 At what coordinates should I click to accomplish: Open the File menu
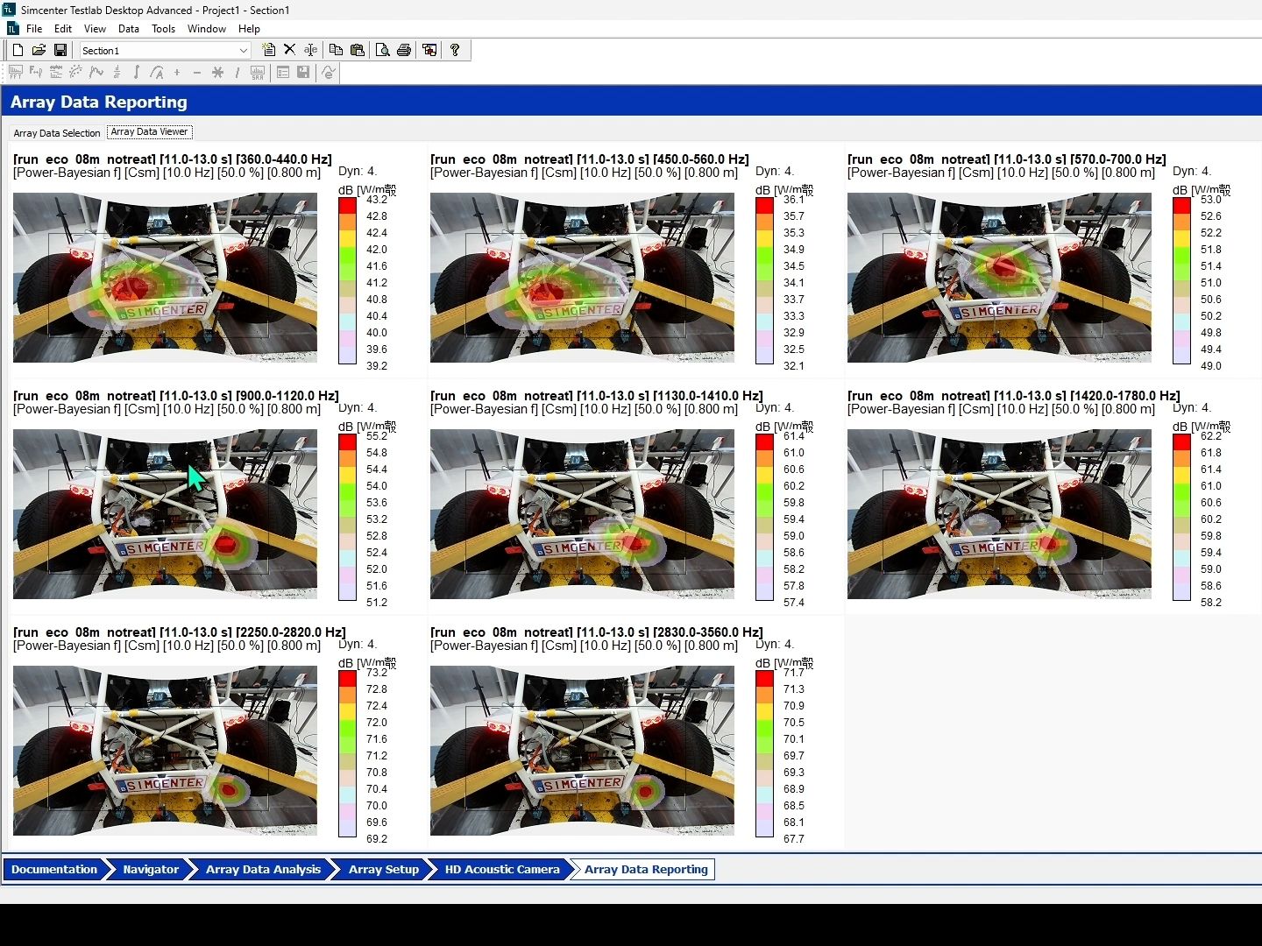(x=34, y=29)
